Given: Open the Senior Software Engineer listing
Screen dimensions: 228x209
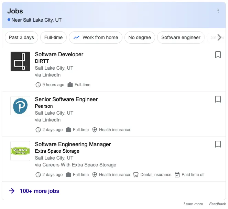Looking at the screenshot, I should pos(66,100).
